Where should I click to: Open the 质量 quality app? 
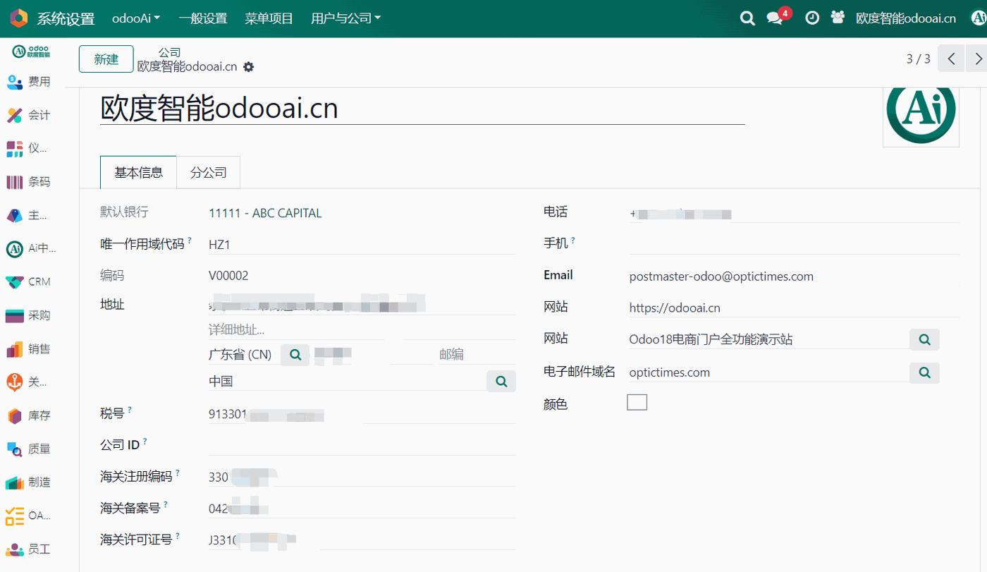click(x=29, y=449)
